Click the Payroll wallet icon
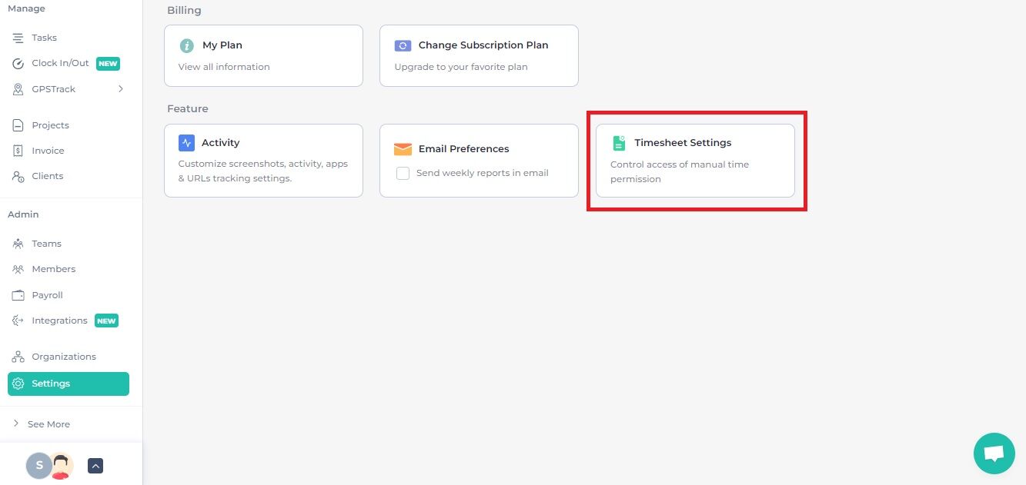The height and width of the screenshot is (485, 1026). pyautogui.click(x=18, y=295)
